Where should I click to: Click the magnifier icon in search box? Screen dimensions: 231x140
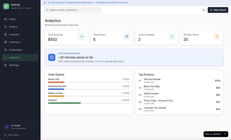point(47,10)
